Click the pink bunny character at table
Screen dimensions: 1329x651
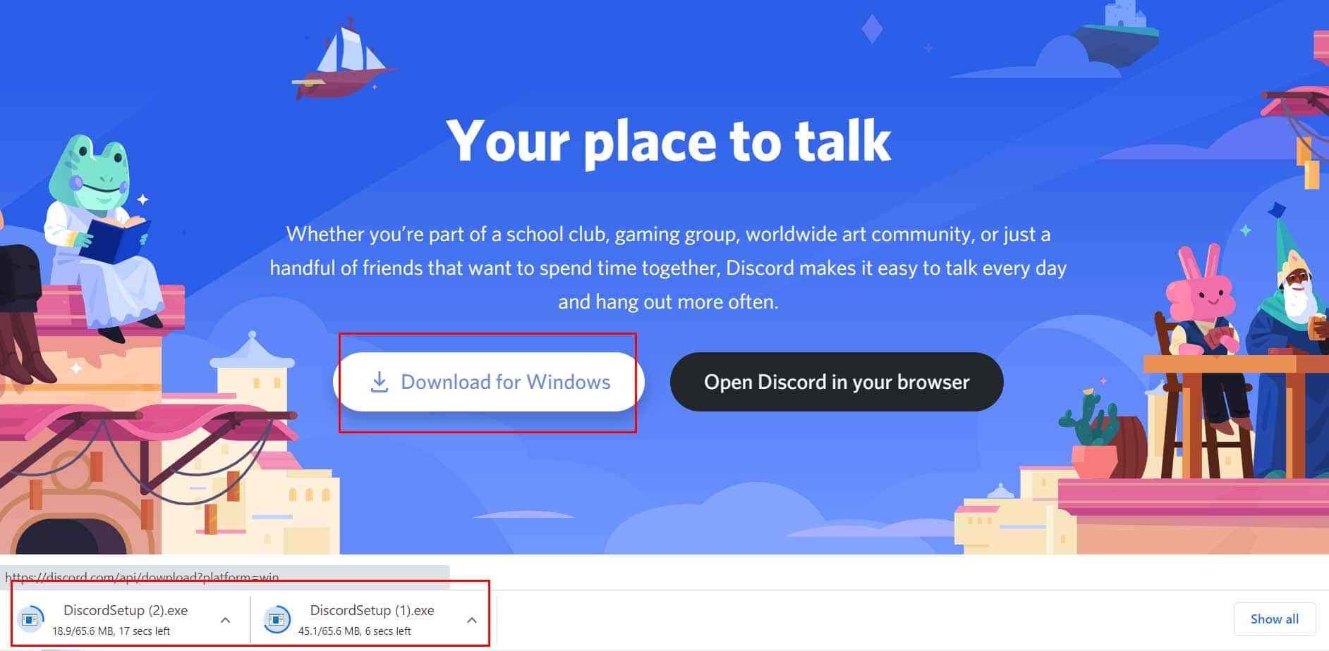pyautogui.click(x=1203, y=338)
